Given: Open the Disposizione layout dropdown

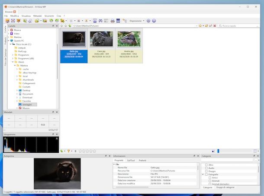Looking at the screenshot, I should click(137, 21).
